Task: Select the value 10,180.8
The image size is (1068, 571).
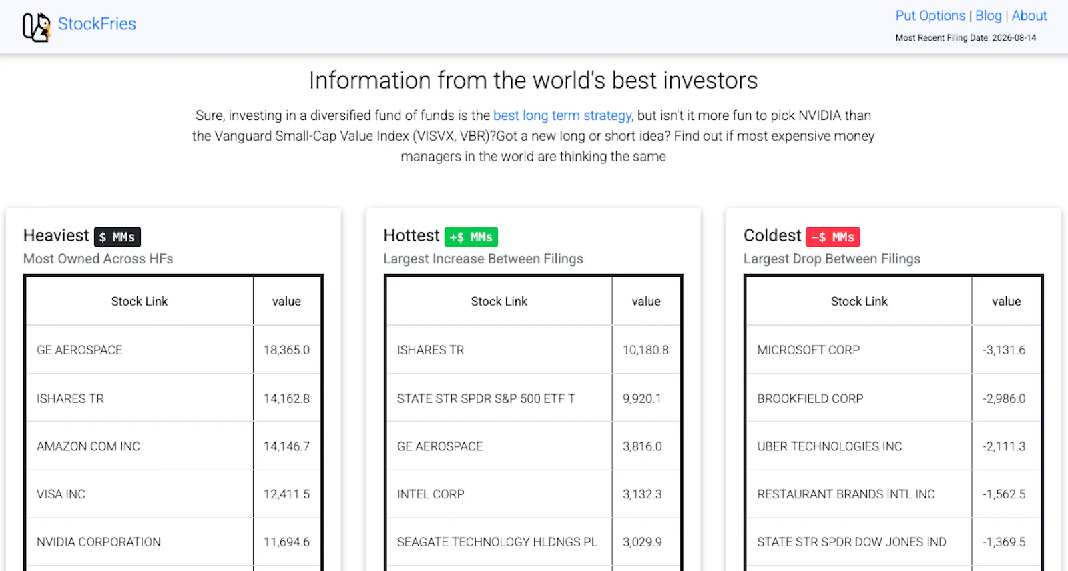Action: coord(645,350)
